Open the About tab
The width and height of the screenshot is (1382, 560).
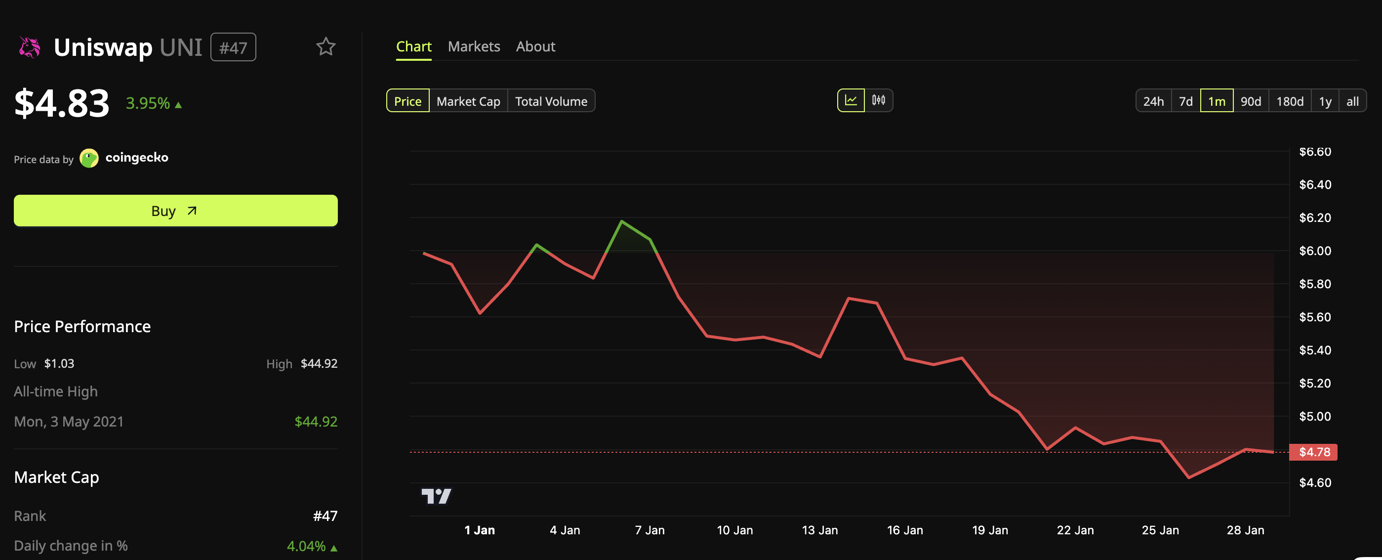535,47
